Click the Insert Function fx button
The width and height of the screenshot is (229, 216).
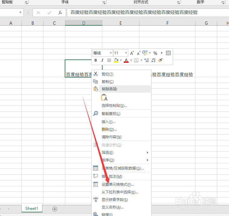pos(60,13)
